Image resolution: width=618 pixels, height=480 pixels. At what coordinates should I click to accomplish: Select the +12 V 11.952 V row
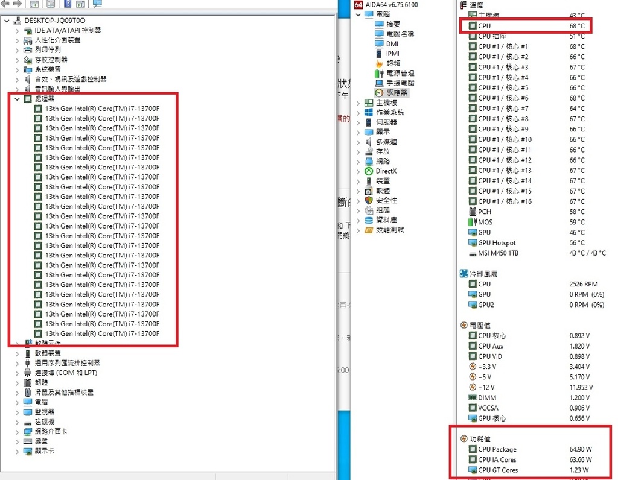point(530,388)
